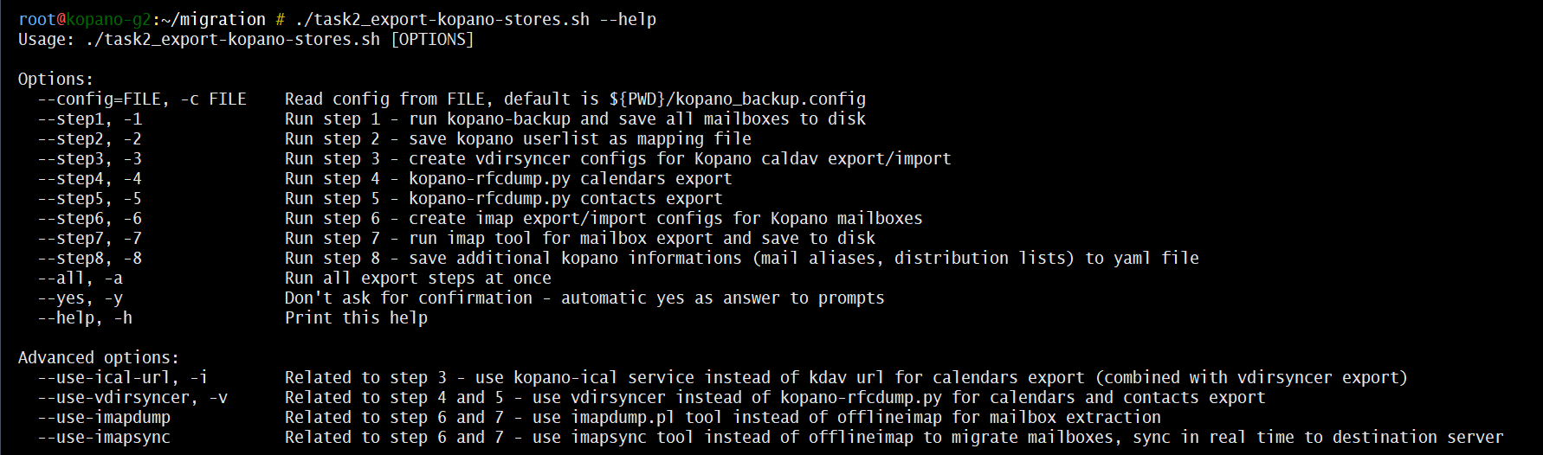Click the --use-imapsync option
Screen dimensions: 1543x455
point(104,437)
